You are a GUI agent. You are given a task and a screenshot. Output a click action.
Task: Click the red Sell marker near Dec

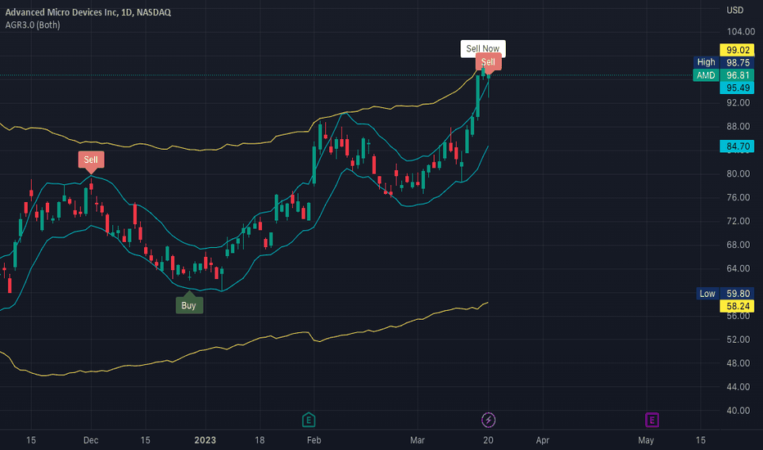point(91,160)
